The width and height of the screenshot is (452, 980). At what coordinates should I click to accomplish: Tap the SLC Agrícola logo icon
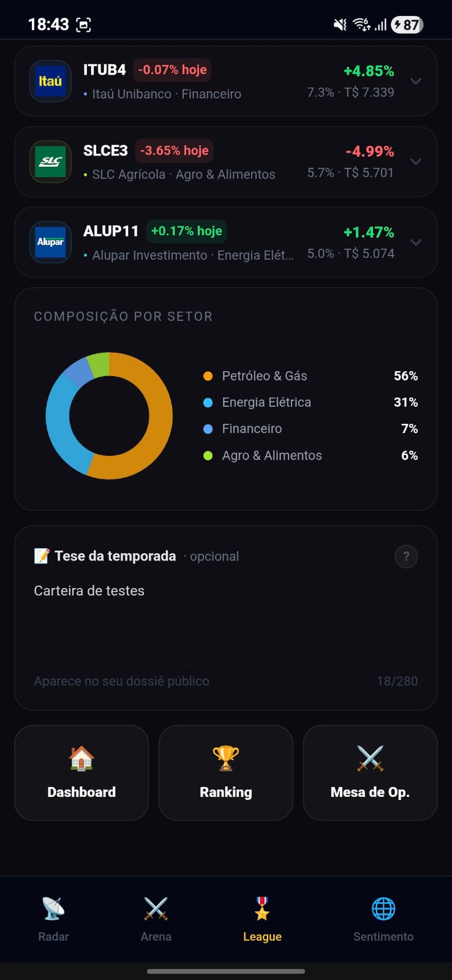click(50, 162)
